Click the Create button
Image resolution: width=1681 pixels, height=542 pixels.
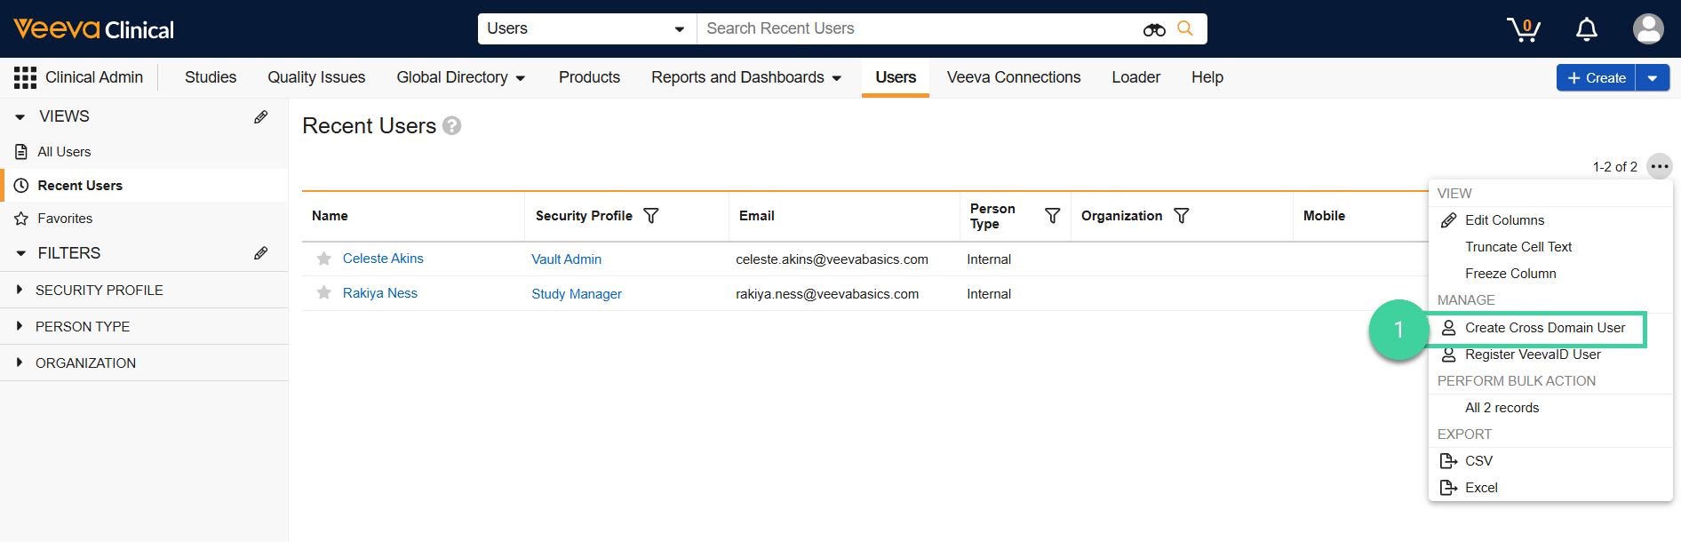click(1597, 77)
